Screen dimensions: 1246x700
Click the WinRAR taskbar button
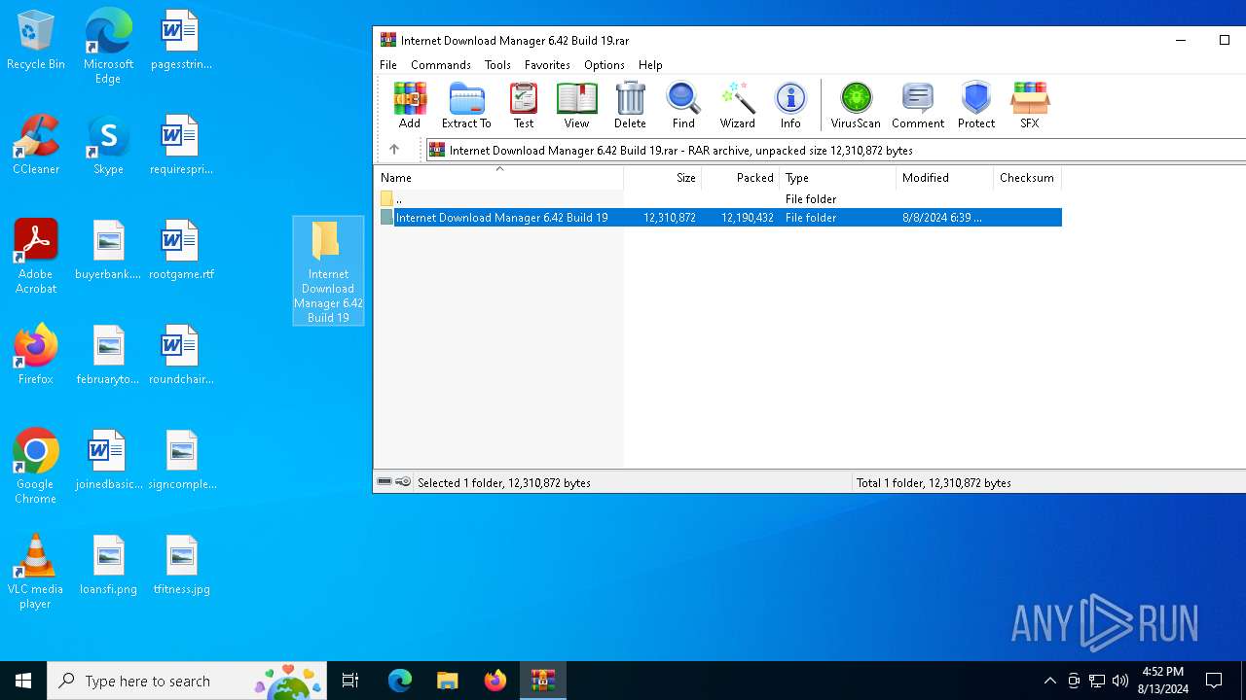click(543, 681)
